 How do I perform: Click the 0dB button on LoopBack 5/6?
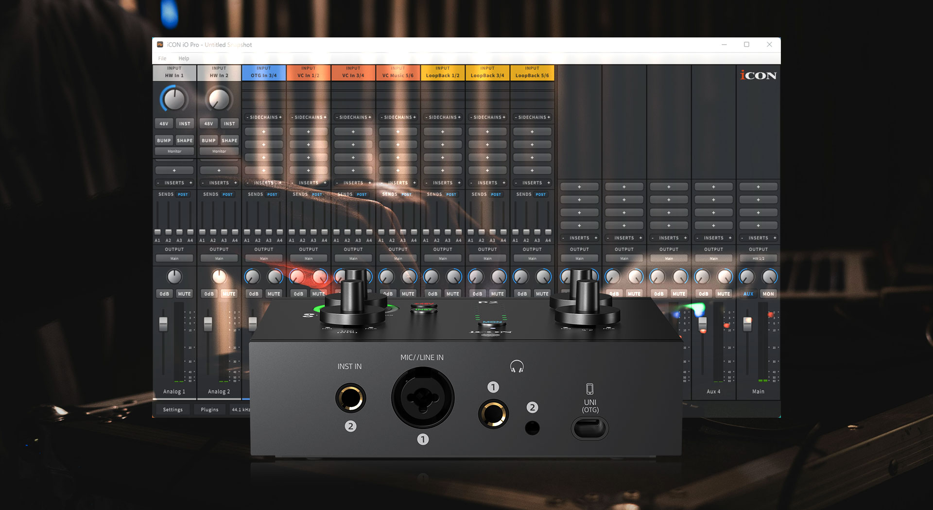(x=522, y=294)
